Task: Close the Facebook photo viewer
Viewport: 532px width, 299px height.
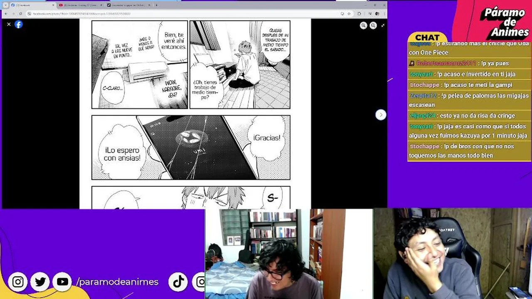Action: tap(9, 25)
